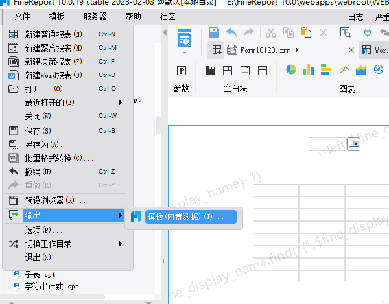The height and width of the screenshot is (304, 389).
Task: Insert a pie chart
Action: click(x=291, y=69)
